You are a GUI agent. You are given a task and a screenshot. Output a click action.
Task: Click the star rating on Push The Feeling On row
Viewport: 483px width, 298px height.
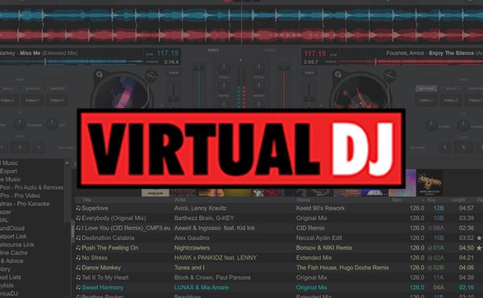[x=480, y=247]
